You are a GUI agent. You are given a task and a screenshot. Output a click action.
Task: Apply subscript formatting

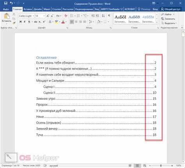pos(40,22)
